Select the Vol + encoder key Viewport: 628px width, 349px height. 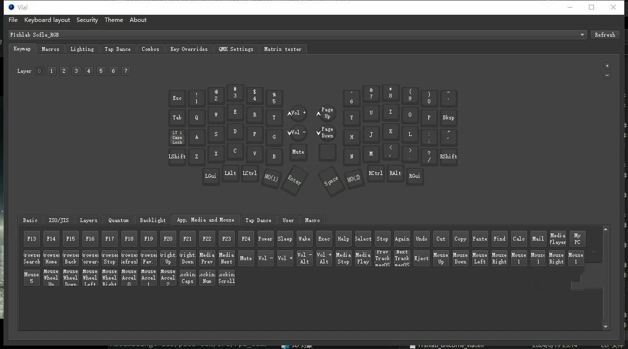(x=299, y=113)
